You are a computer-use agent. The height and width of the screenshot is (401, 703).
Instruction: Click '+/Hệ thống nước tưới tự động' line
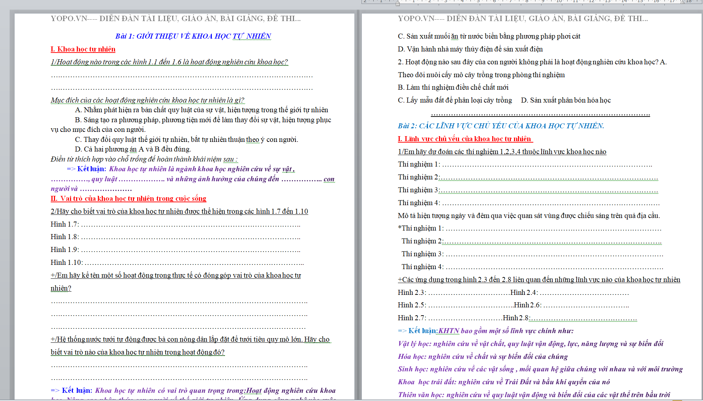191,339
